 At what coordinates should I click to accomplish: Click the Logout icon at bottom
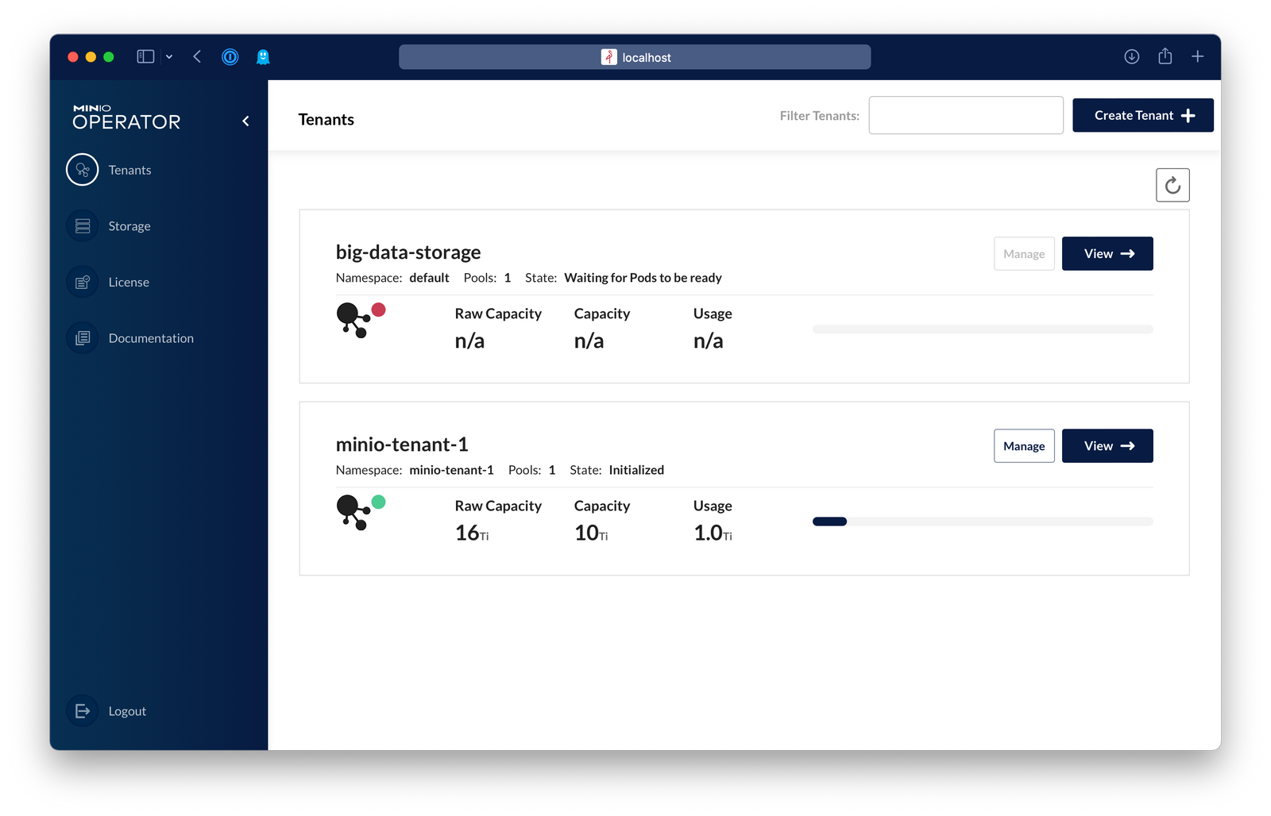[x=82, y=710]
